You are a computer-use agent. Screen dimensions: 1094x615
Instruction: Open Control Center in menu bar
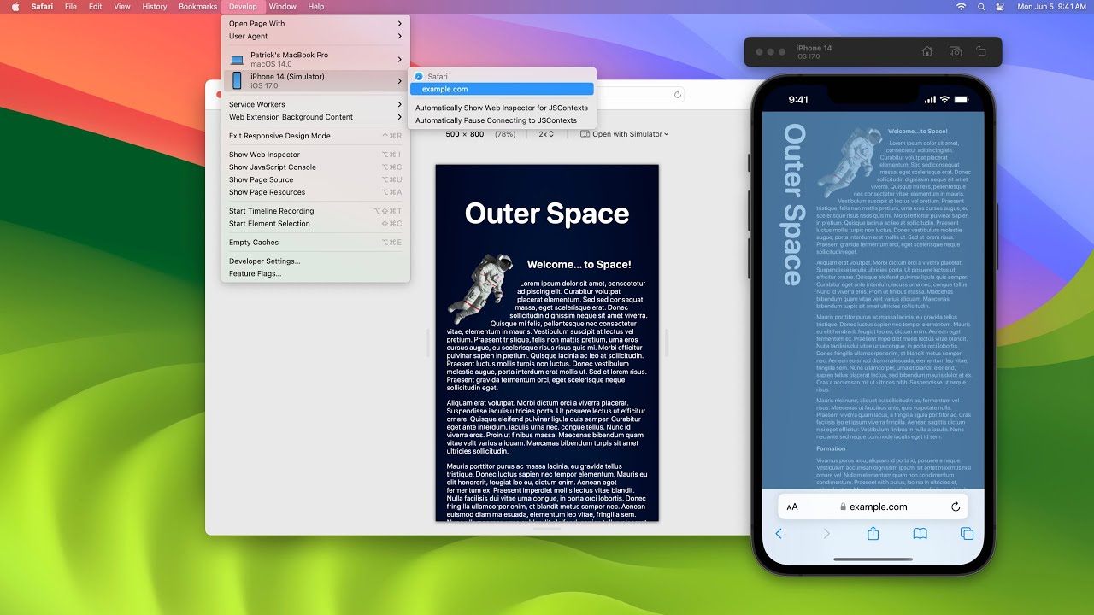point(1000,6)
